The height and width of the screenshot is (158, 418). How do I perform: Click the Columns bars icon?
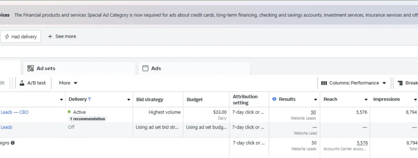coord(324,83)
